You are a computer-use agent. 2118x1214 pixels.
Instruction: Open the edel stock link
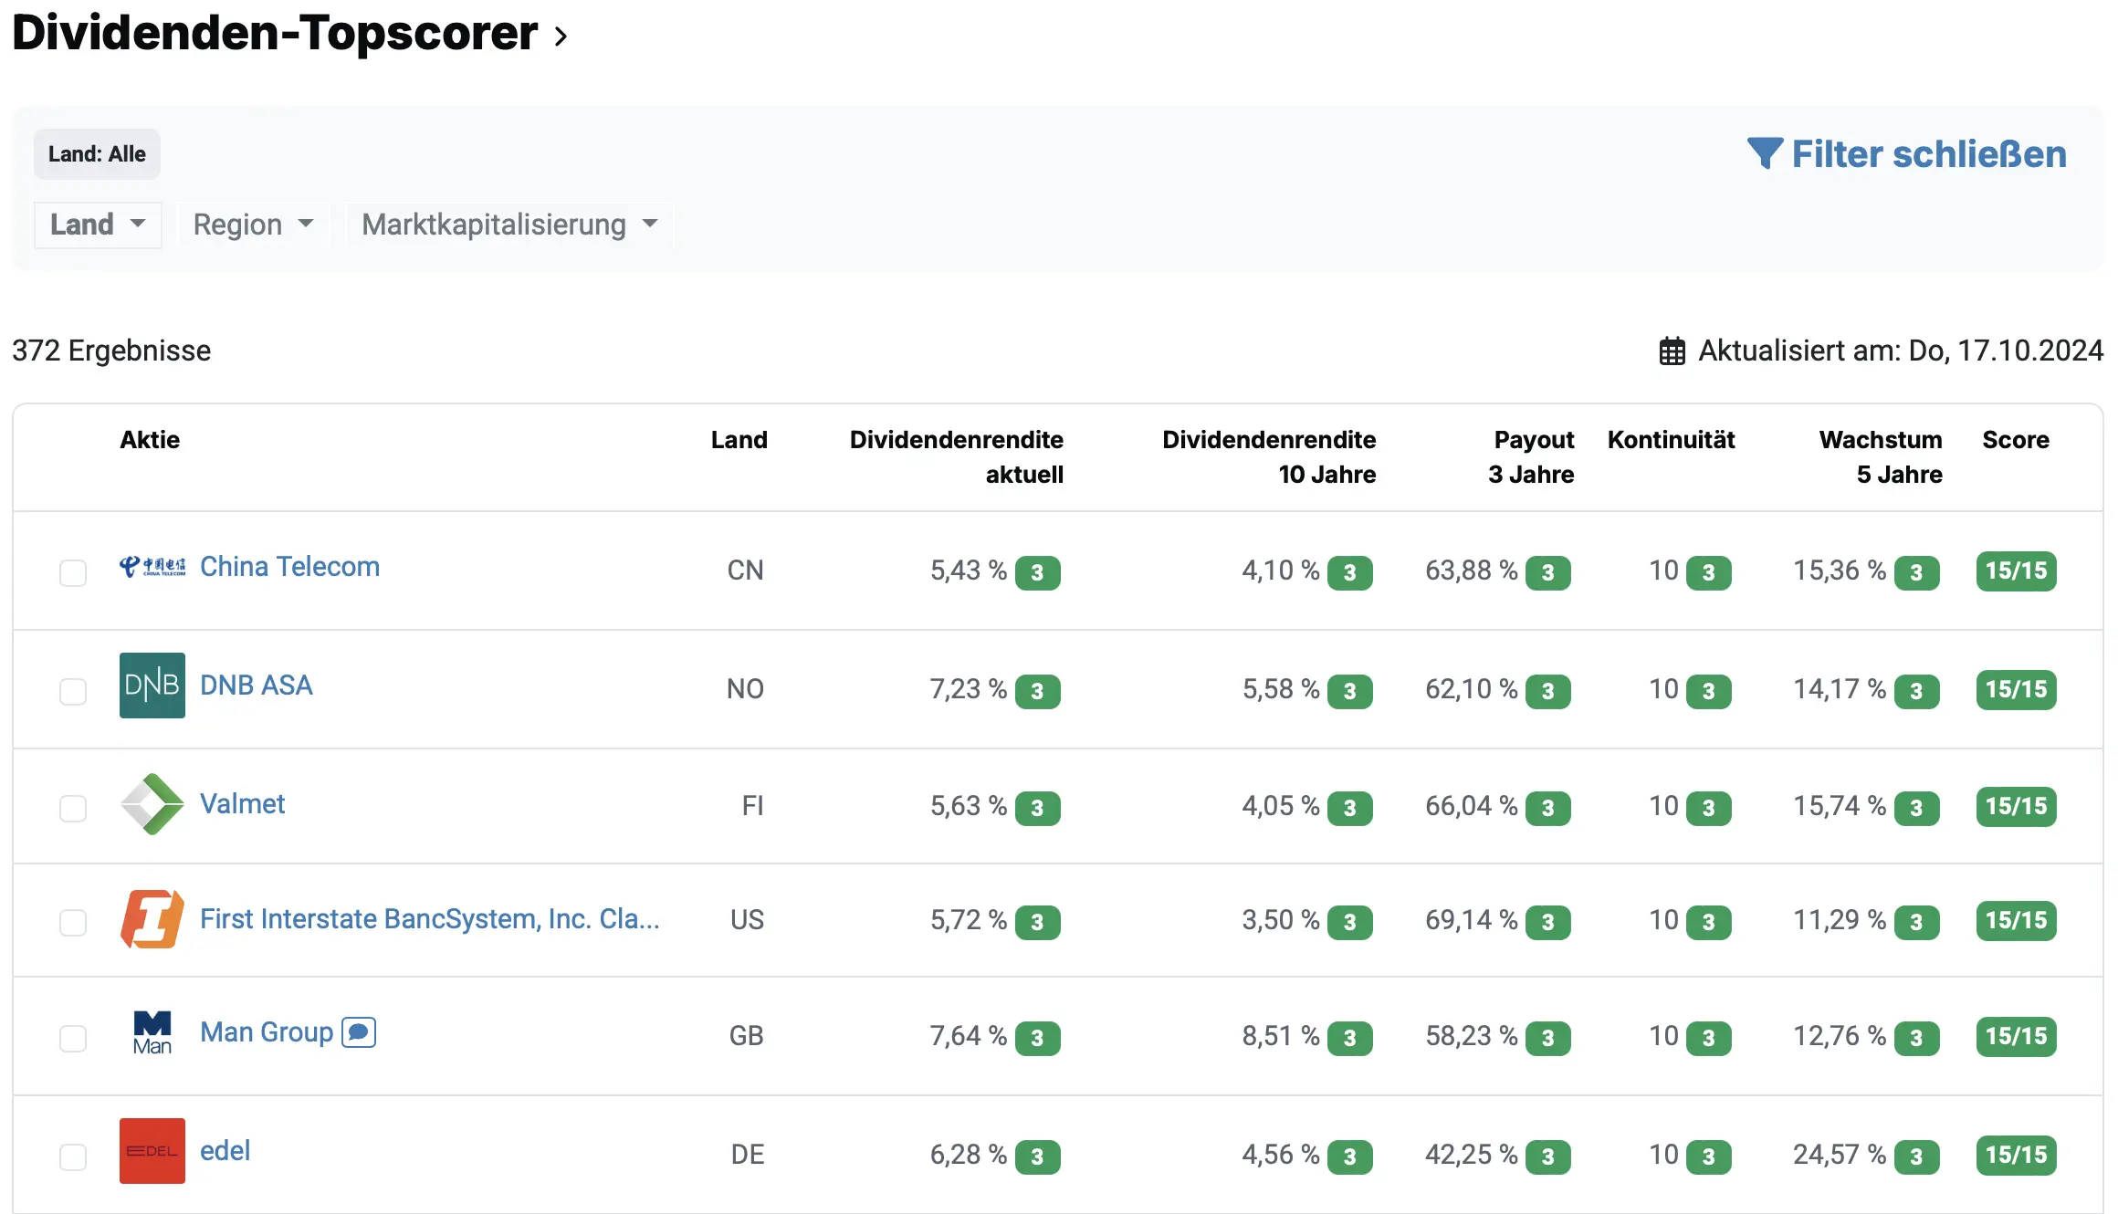point(225,1151)
